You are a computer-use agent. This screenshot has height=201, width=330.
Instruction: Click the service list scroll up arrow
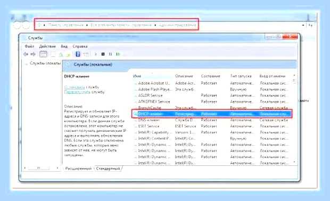point(294,75)
